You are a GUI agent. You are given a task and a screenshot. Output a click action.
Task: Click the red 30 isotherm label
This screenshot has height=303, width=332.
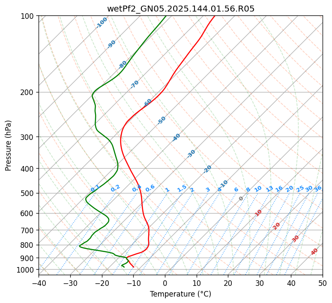pos(295,239)
